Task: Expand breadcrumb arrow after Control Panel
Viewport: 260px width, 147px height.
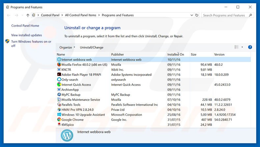Action: [x=62, y=15]
